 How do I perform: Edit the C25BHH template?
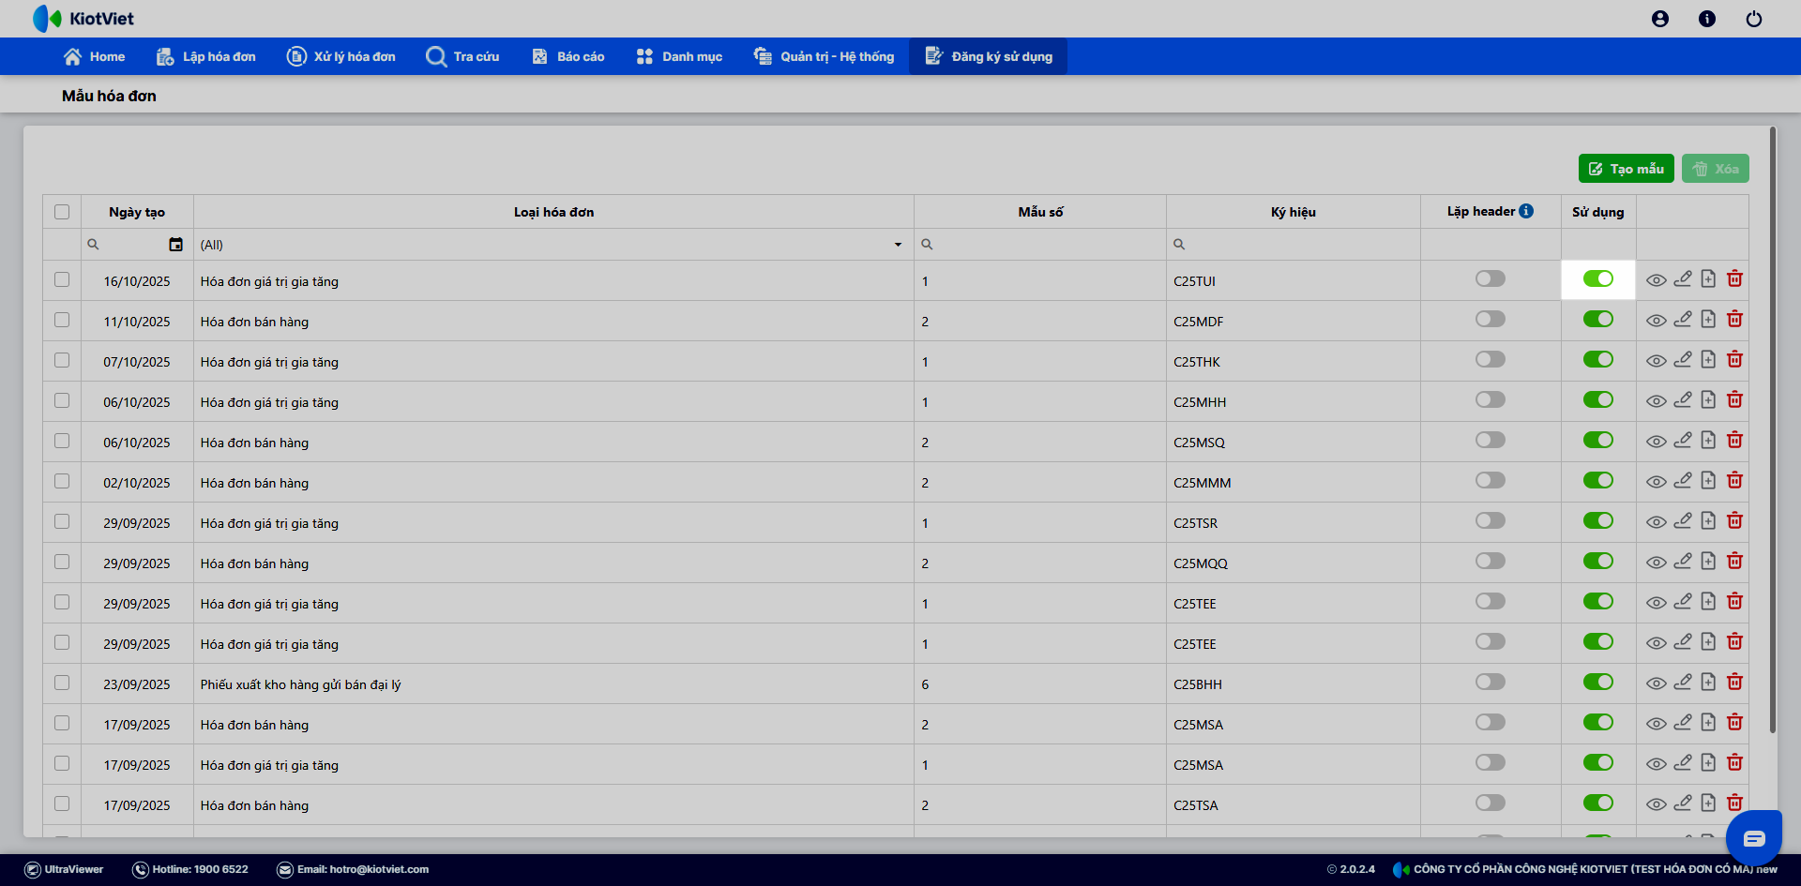1683,682
